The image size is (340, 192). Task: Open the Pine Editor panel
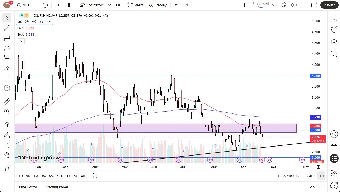[28, 187]
